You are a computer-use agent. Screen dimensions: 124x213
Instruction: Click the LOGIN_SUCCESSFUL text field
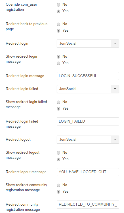click(x=88, y=76)
